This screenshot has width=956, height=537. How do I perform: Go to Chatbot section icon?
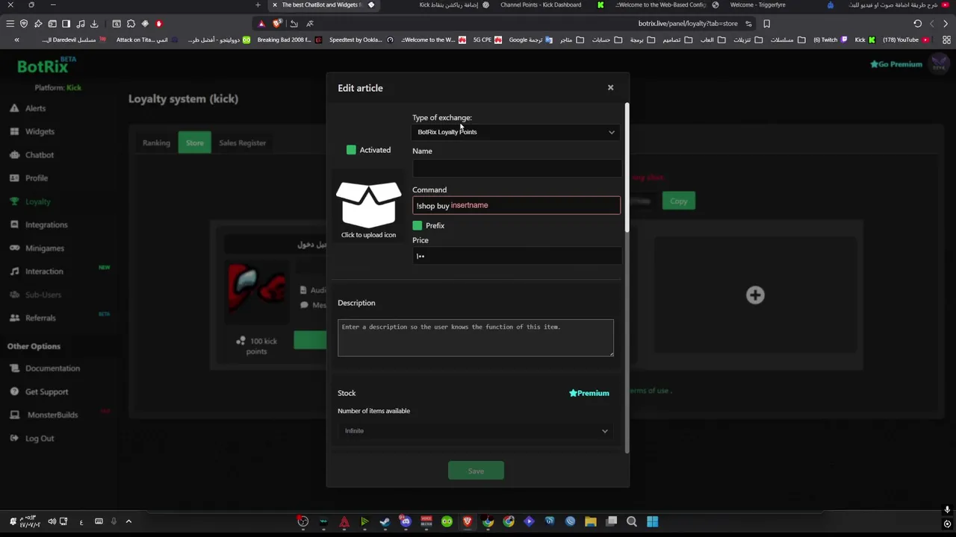14,154
